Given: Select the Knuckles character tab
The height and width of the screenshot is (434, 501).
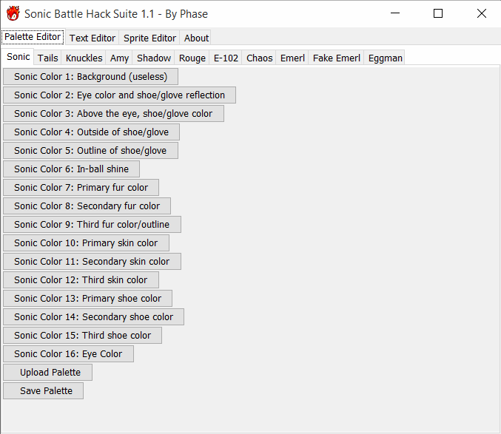Looking at the screenshot, I should [84, 58].
